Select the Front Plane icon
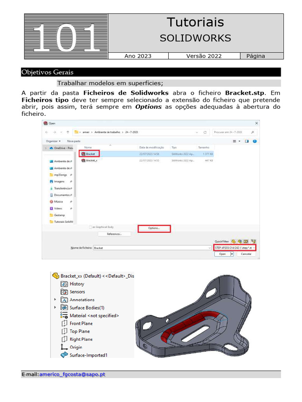Image resolution: width=302 pixels, height=402 pixels. [64, 323]
